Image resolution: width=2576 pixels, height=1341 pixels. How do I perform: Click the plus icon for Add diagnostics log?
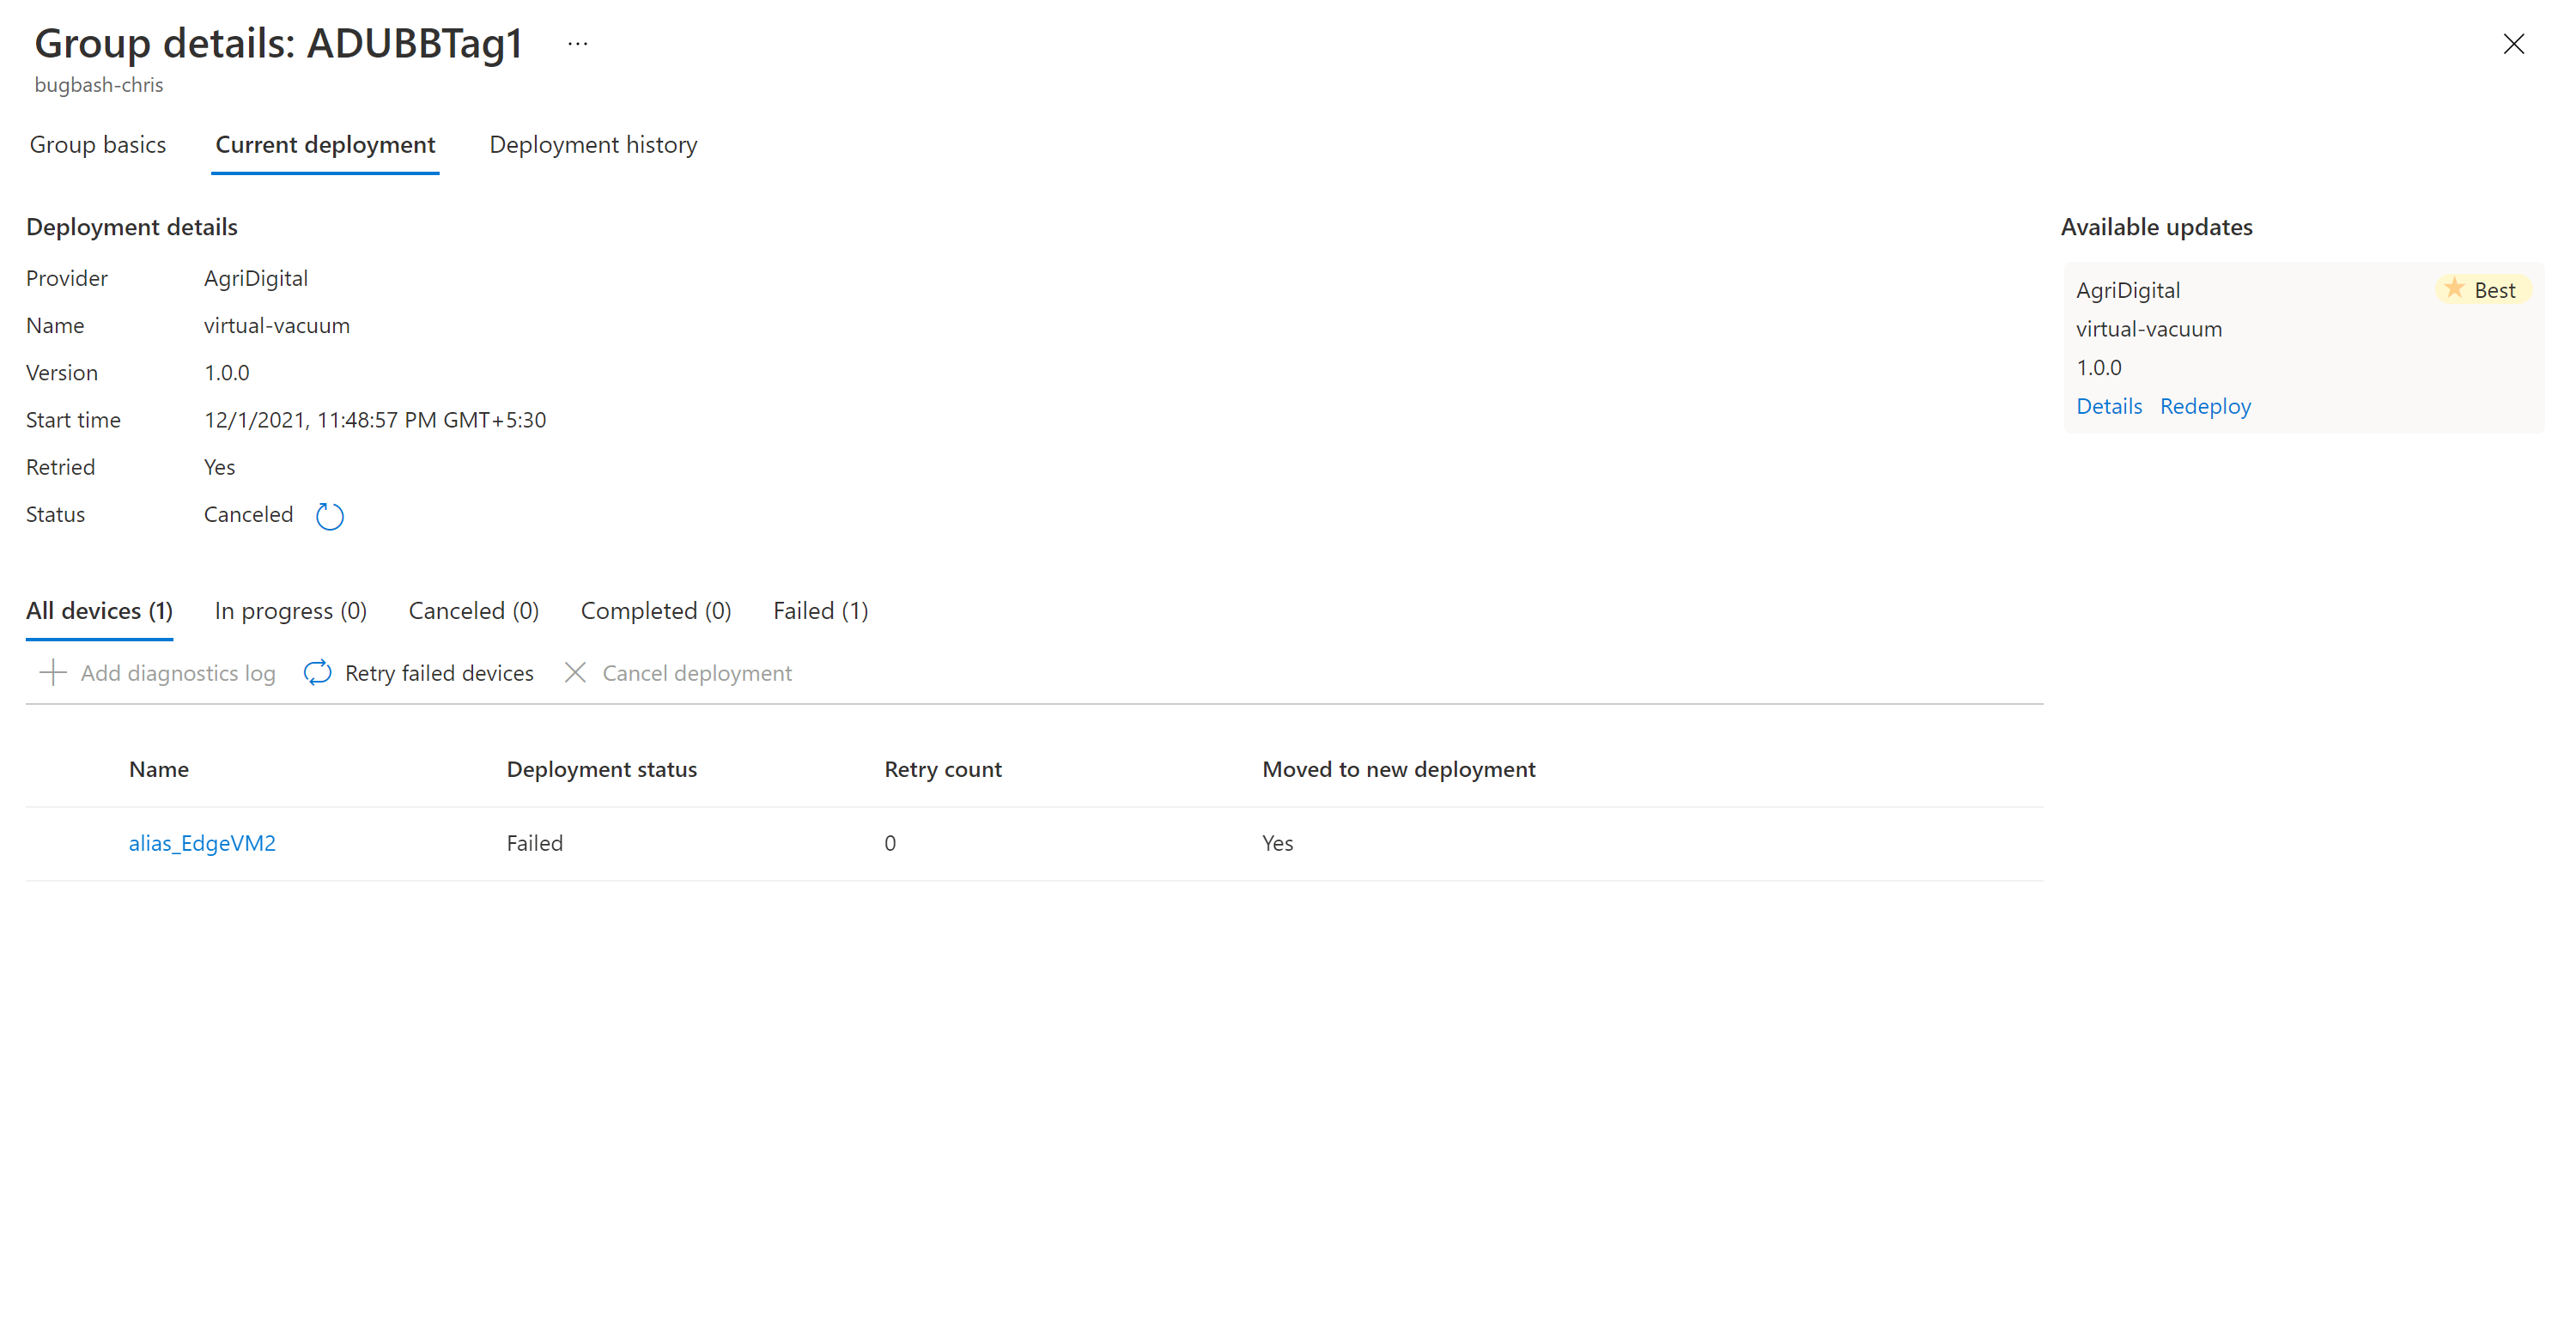(53, 673)
